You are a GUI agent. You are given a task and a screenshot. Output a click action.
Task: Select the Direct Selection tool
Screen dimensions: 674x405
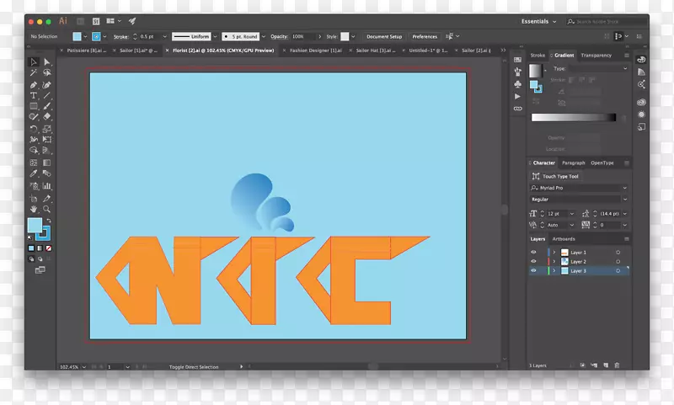click(x=47, y=62)
